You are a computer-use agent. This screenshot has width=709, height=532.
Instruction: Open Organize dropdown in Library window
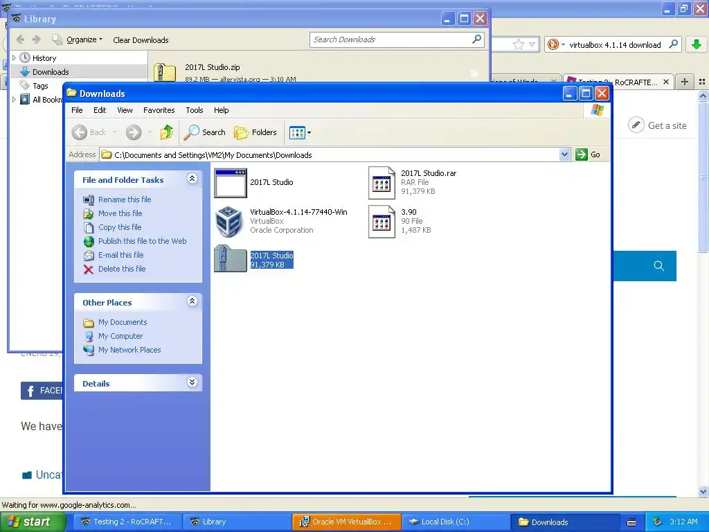[x=84, y=39]
